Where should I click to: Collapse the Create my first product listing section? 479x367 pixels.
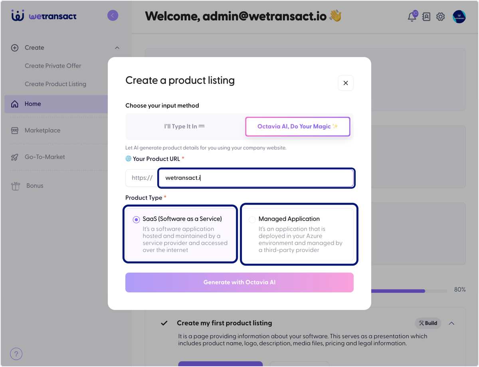point(451,323)
